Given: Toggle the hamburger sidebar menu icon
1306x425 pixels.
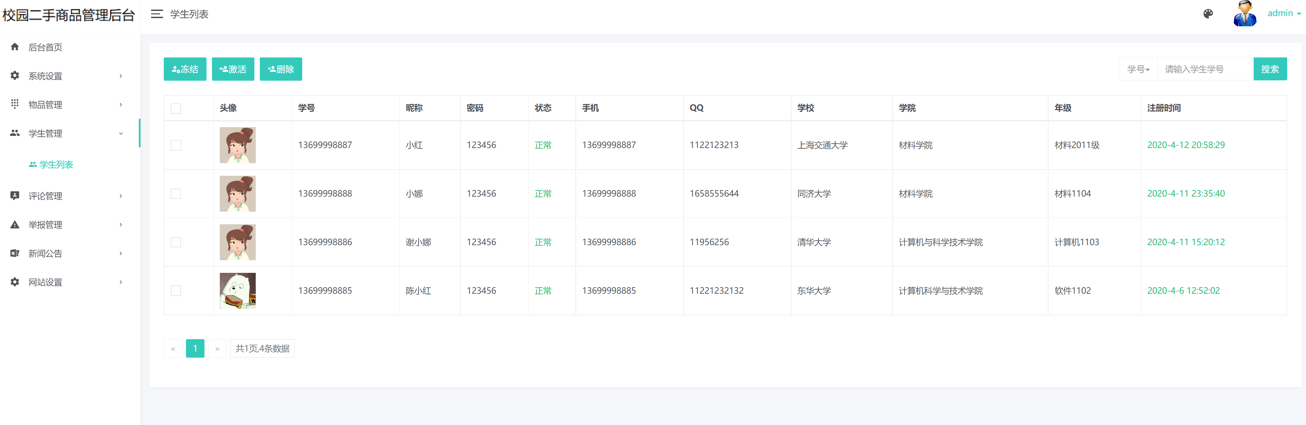Looking at the screenshot, I should click(x=157, y=14).
